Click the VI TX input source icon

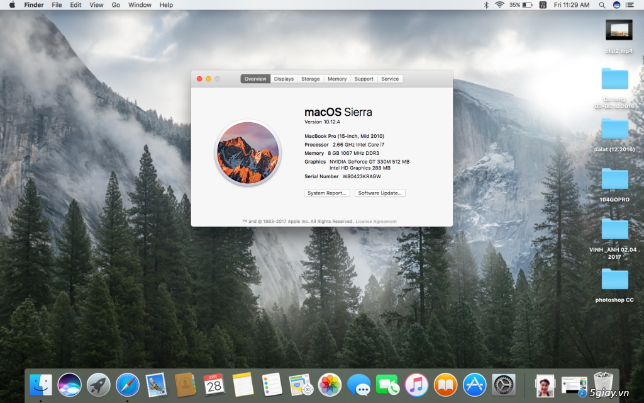(x=543, y=5)
